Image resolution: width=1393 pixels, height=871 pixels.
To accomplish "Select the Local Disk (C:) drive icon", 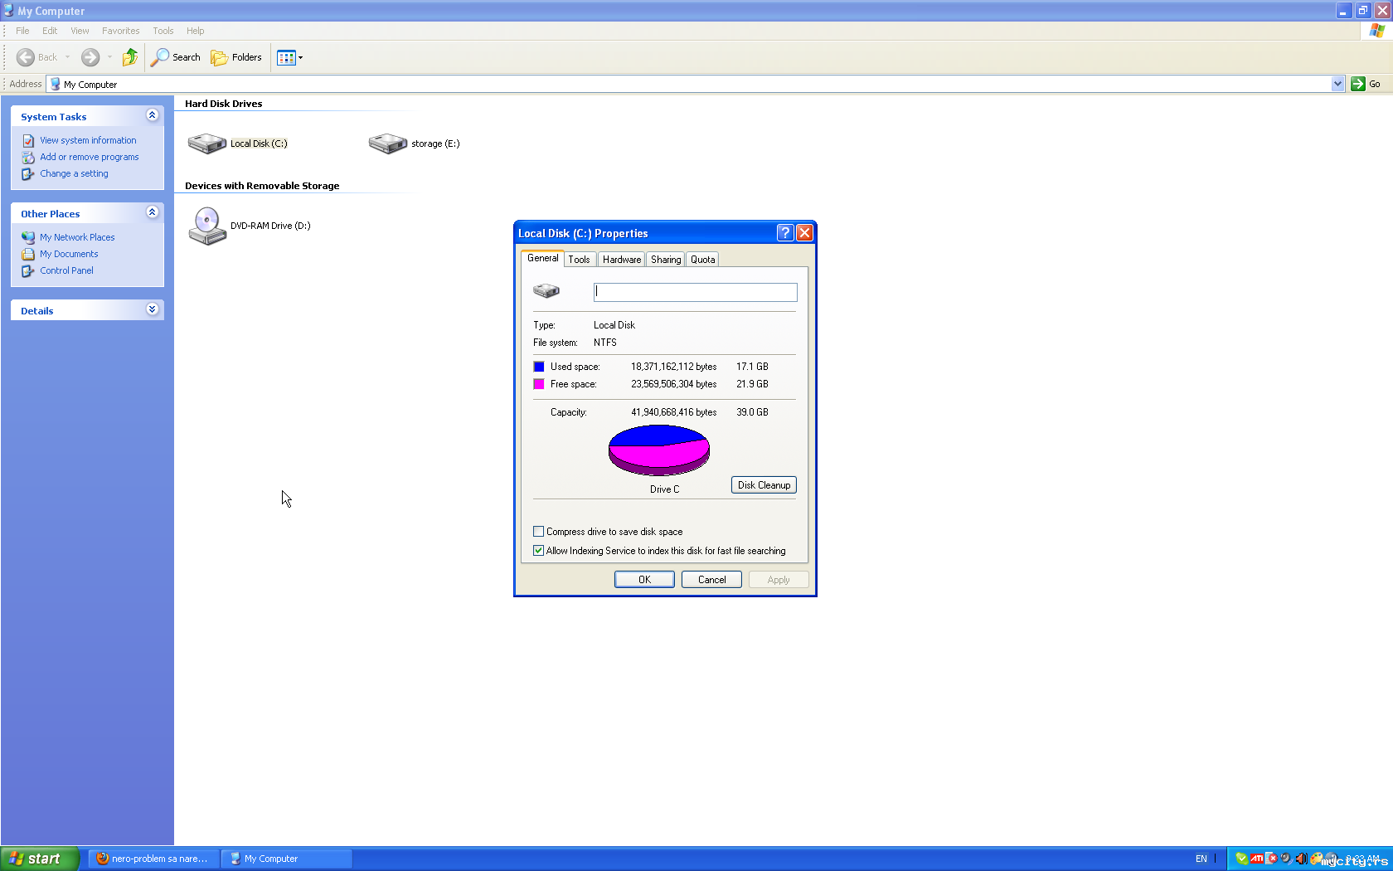I will tap(206, 144).
